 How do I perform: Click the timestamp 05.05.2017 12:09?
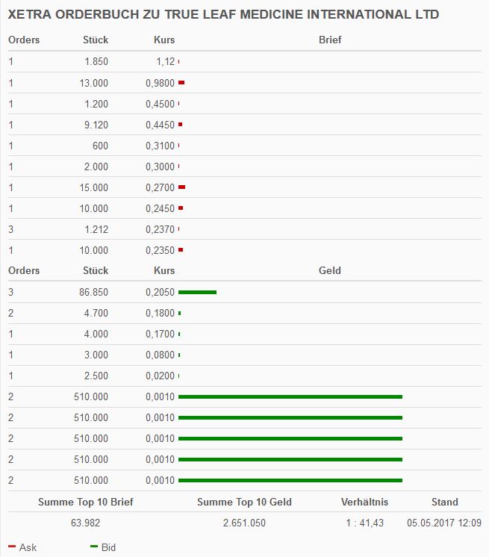pyautogui.click(x=444, y=523)
